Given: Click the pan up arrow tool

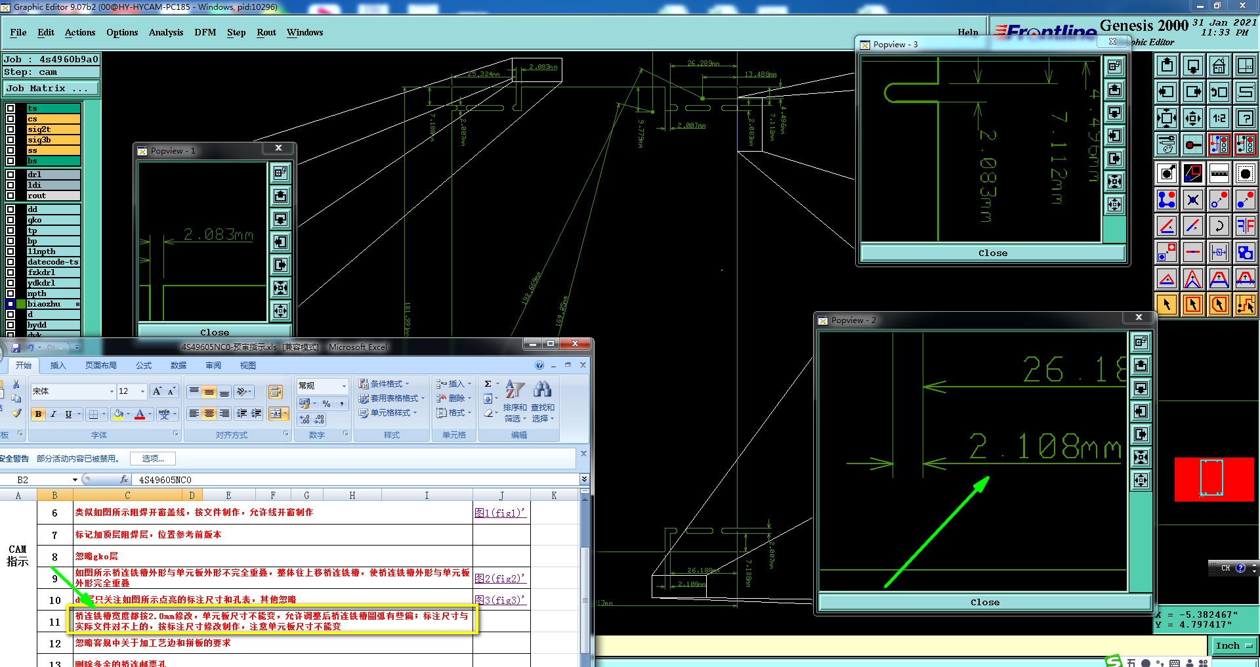Looking at the screenshot, I should pyautogui.click(x=1167, y=66).
